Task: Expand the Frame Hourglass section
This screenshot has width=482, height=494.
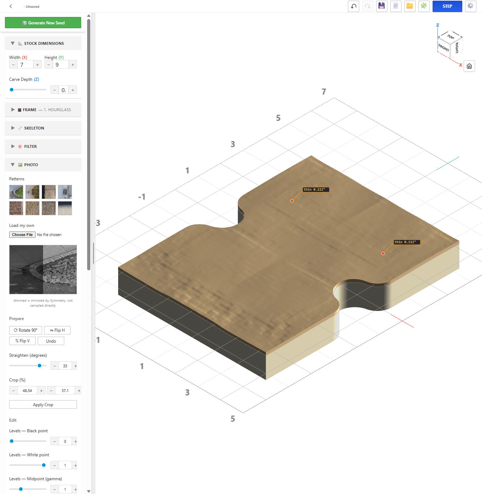Action: click(43, 110)
